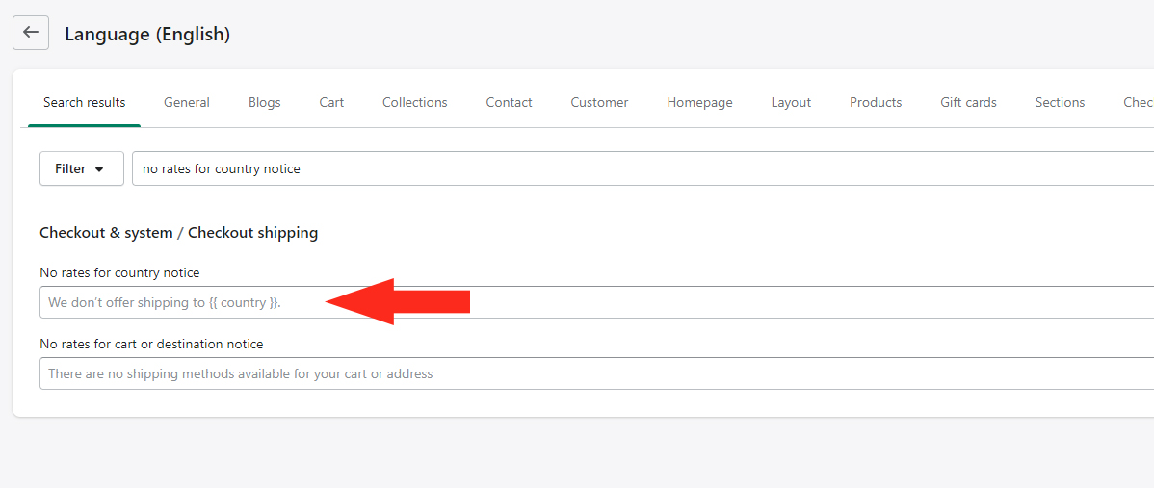Image resolution: width=1154 pixels, height=488 pixels.
Task: Open the Blogs tab
Action: point(264,103)
